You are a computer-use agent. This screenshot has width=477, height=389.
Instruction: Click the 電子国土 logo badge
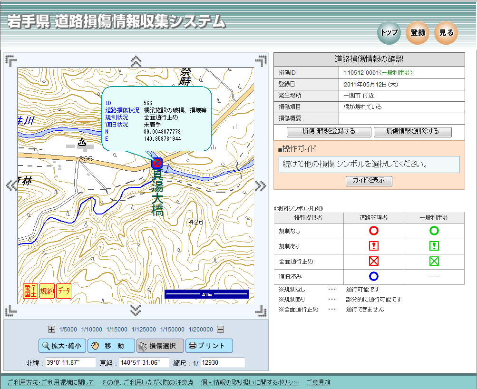(x=30, y=291)
